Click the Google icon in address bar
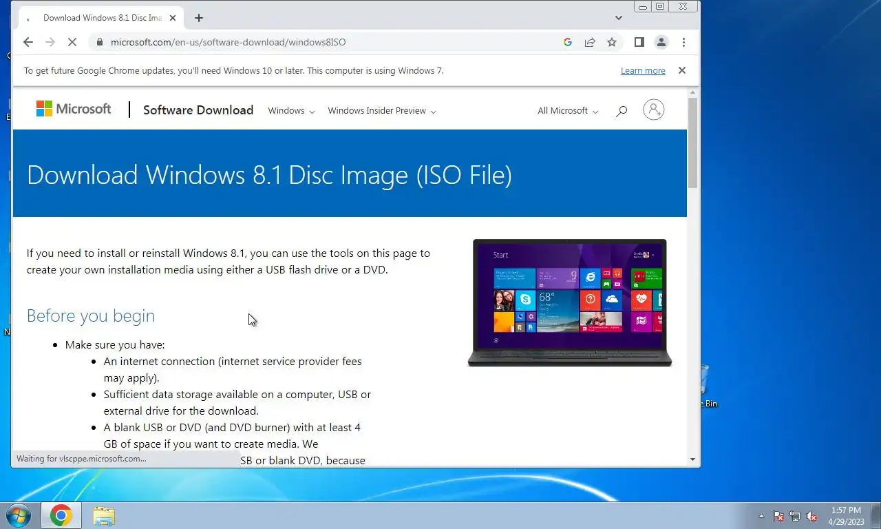The image size is (881, 529). click(568, 42)
